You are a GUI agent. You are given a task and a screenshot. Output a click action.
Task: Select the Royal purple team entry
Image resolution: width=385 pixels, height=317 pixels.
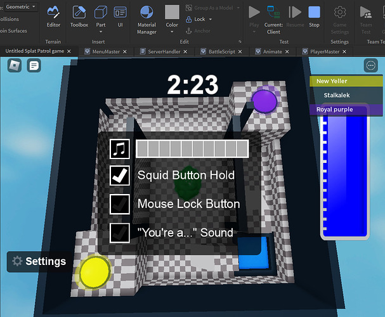(x=346, y=110)
